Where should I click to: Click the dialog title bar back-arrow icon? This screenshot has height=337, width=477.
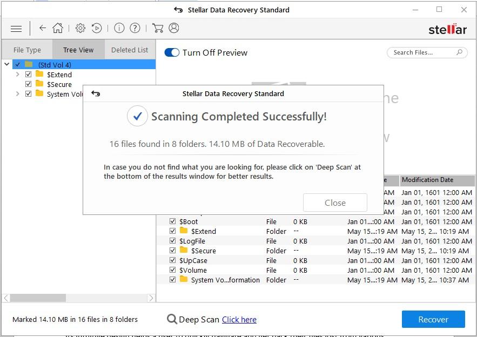pos(96,93)
